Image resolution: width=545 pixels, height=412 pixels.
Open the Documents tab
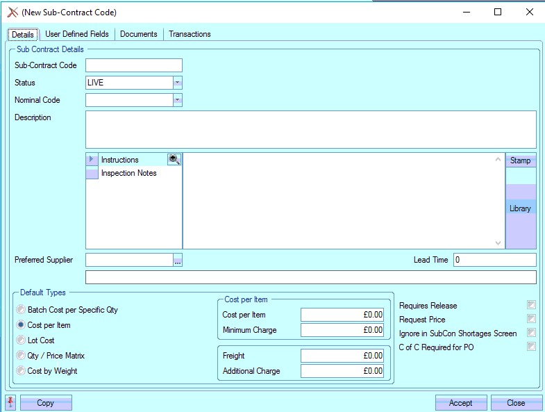tap(139, 34)
